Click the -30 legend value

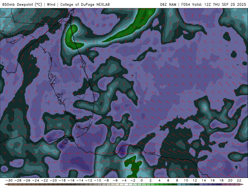tap(9, 180)
